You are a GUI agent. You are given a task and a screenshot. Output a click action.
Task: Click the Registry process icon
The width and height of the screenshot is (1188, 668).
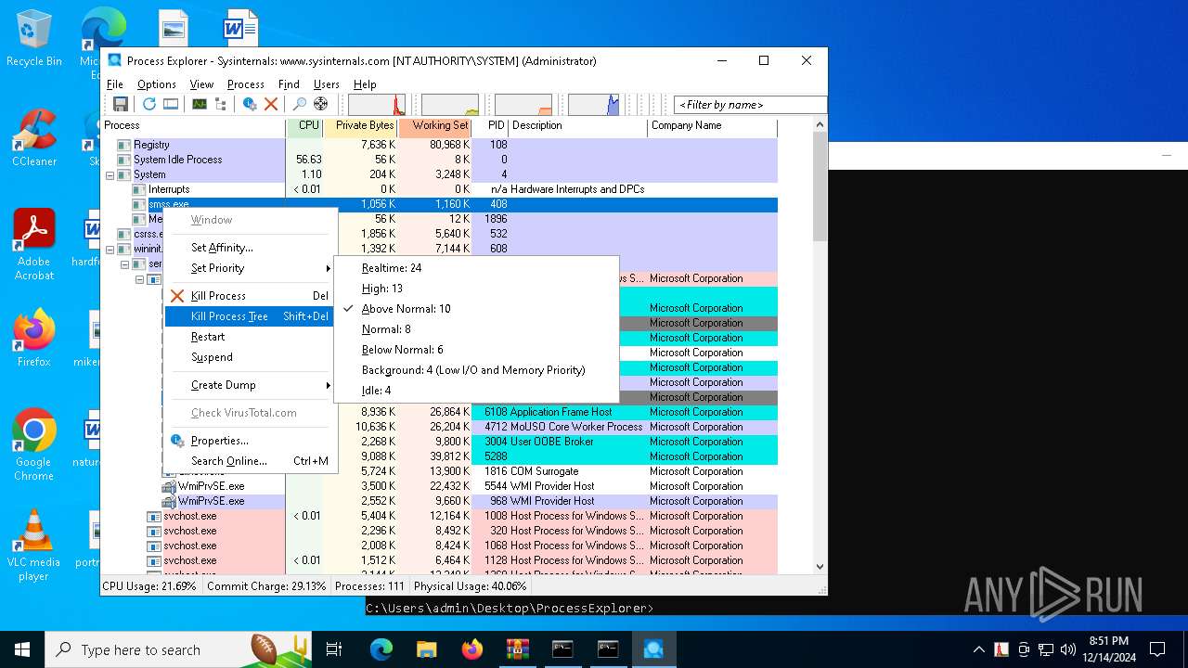[x=124, y=145]
